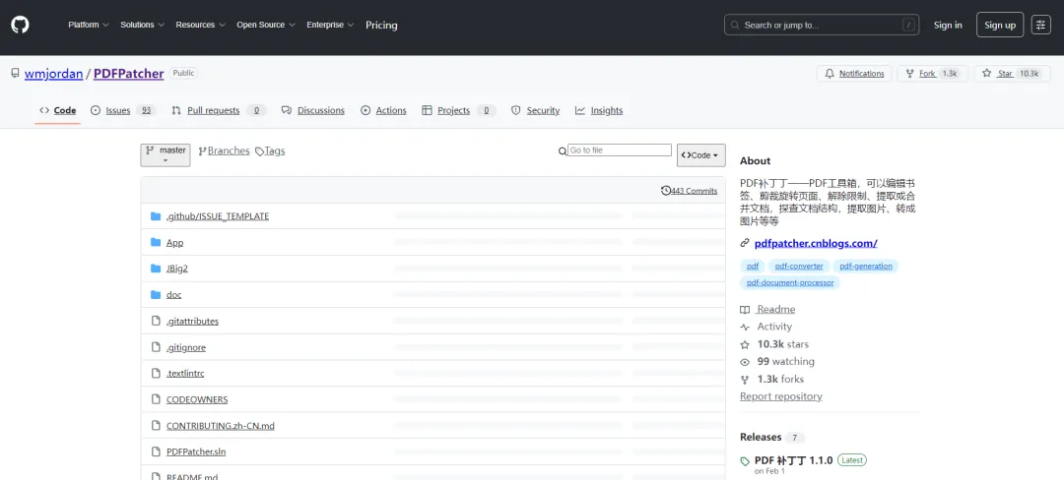Viewport: 1064px width, 480px height.
Task: Click the GitHub logo icon
Action: (21, 25)
